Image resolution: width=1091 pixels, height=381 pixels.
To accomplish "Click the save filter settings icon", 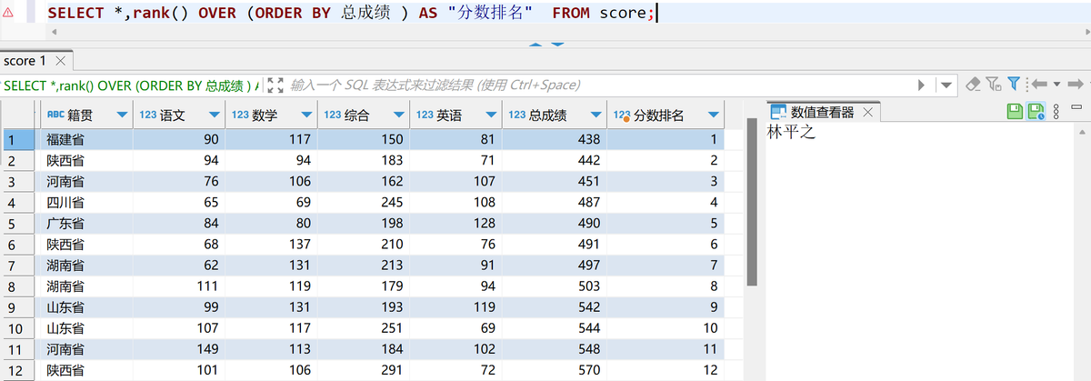I will coord(993,85).
